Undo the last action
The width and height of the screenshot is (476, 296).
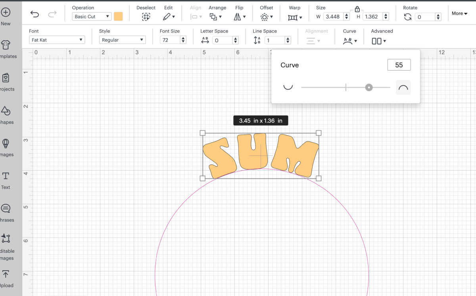35,15
